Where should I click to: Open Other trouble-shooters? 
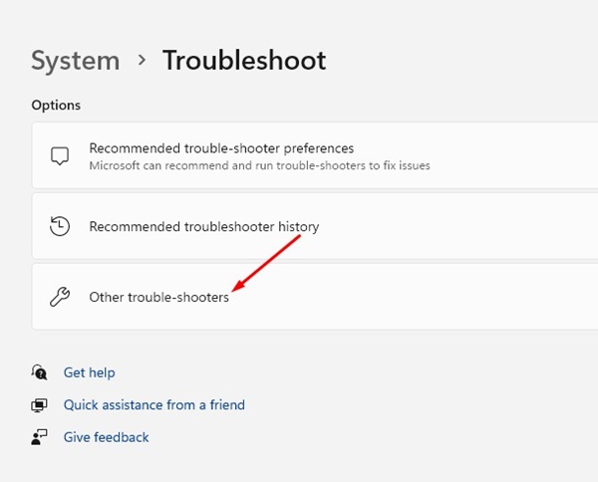[x=158, y=297]
